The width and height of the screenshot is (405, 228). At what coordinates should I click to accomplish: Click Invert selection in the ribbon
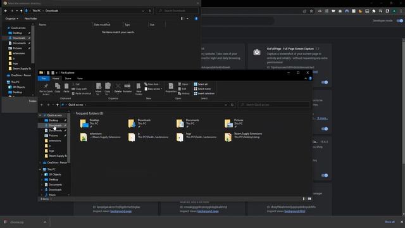point(204,94)
